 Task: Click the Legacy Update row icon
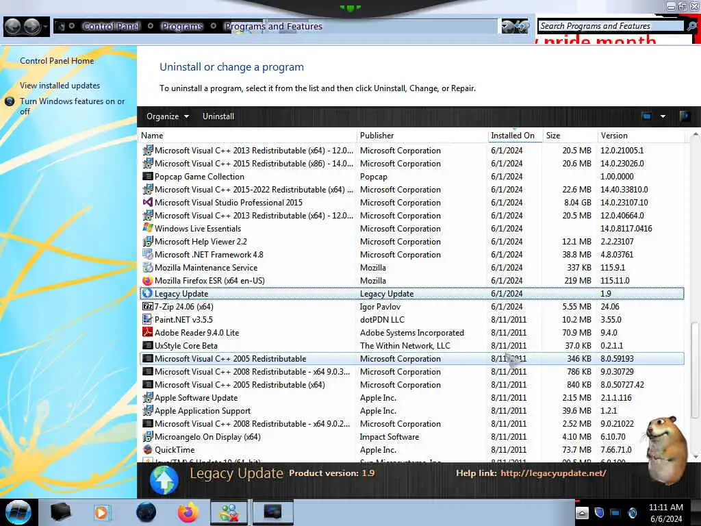pos(148,293)
